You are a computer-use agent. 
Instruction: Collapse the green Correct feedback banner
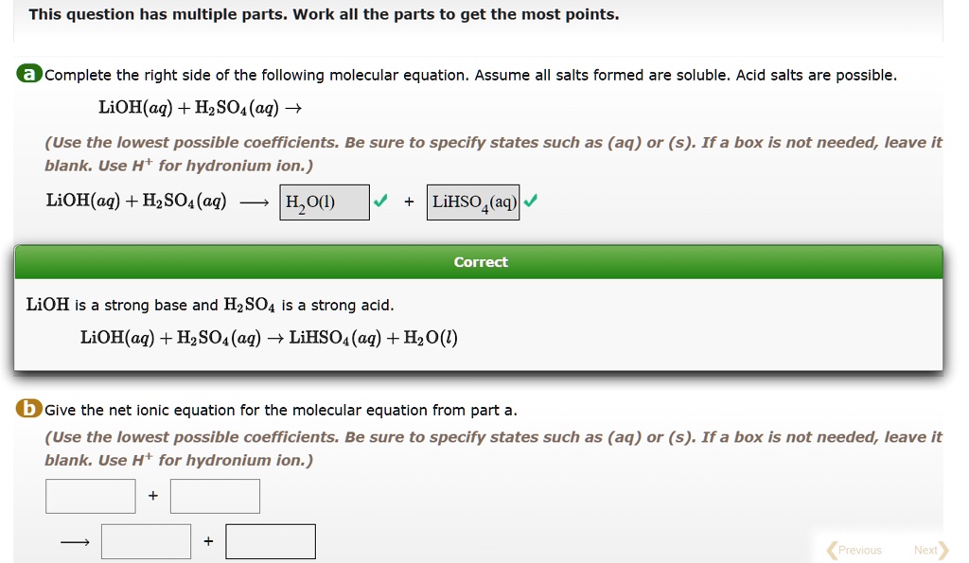coord(480,261)
